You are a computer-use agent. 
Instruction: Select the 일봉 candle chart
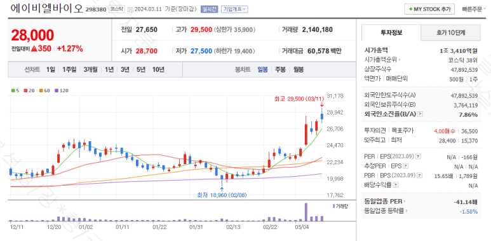pos(262,69)
